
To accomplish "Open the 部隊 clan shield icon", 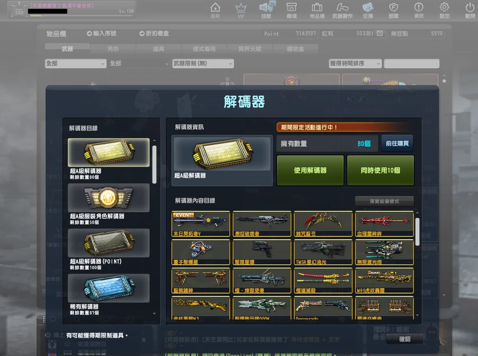I will tap(394, 10).
